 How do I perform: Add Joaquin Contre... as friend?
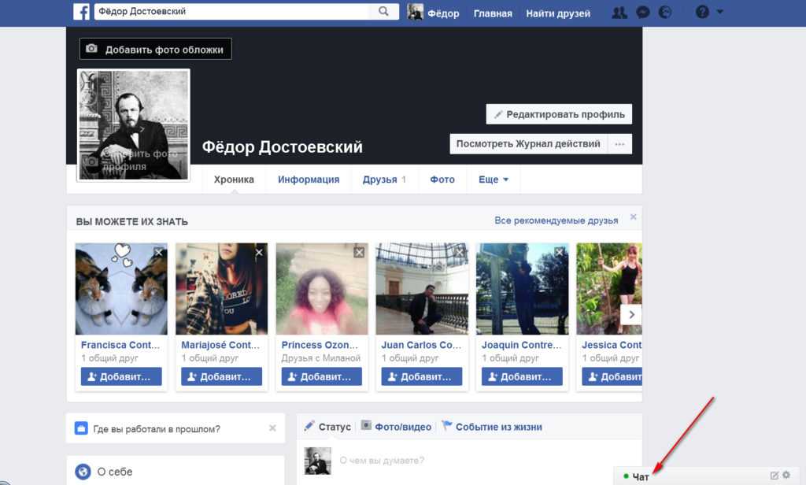523,376
